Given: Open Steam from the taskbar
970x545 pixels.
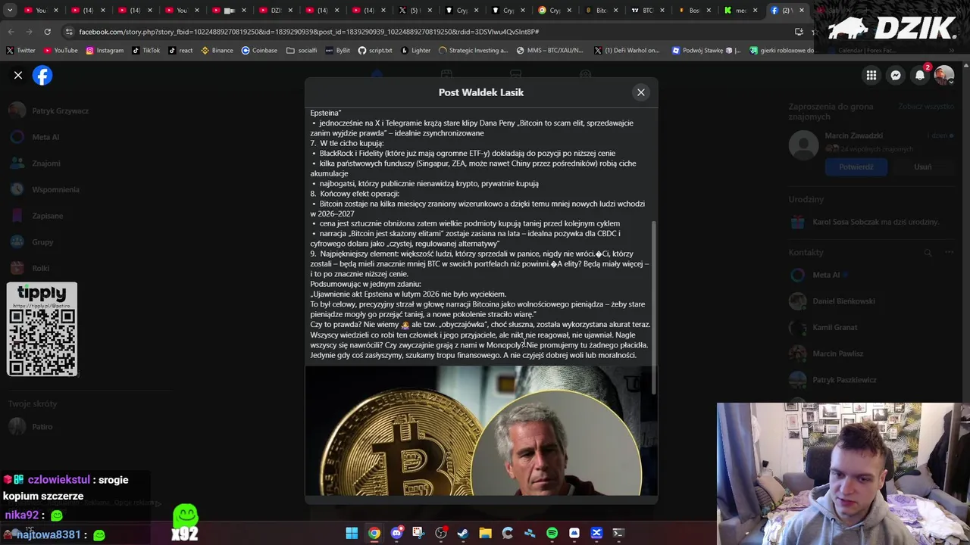Looking at the screenshot, I should 463,533.
